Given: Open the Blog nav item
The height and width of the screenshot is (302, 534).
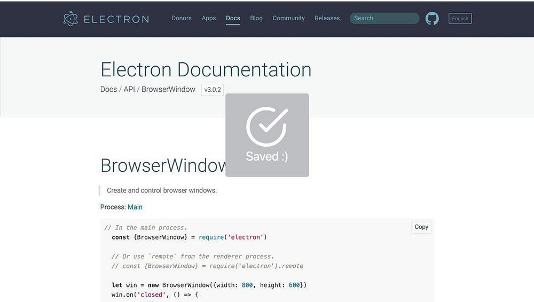Looking at the screenshot, I should coord(256,18).
